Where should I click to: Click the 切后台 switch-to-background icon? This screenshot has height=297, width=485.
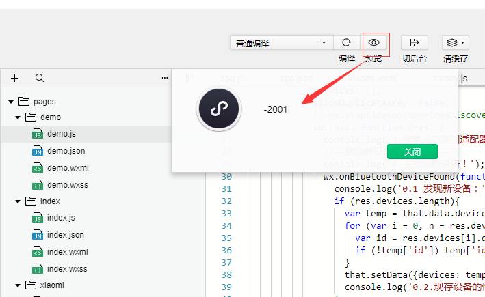[x=414, y=42]
